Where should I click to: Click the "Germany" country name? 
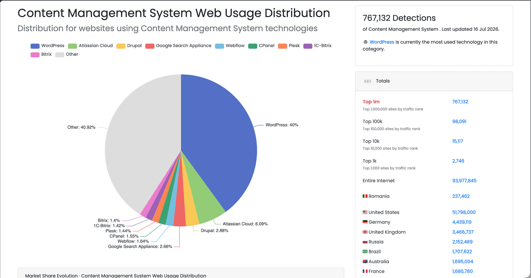[x=380, y=222]
